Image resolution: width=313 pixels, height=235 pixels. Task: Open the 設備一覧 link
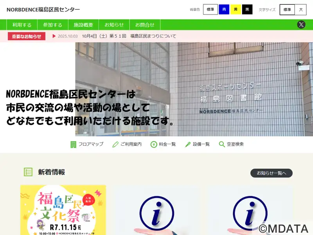click(201, 144)
